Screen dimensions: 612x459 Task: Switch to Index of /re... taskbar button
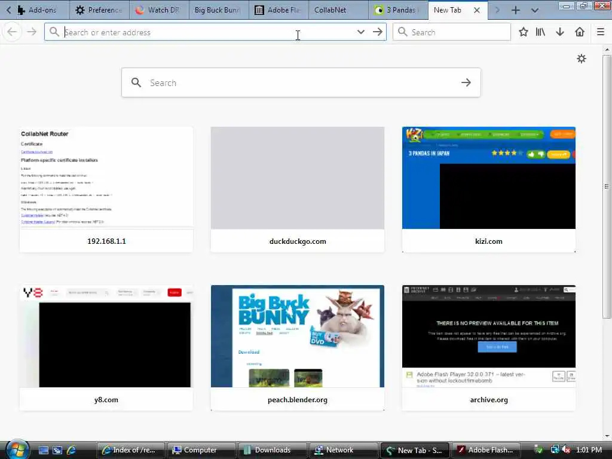click(131, 450)
